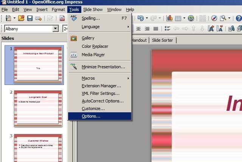This screenshot has width=242, height=162.
Task: Export directly as PDF icon
Action: click(62, 18)
